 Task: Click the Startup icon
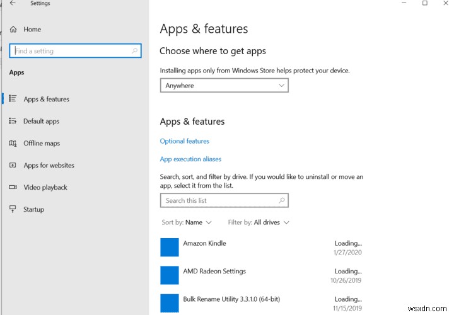pyautogui.click(x=13, y=209)
